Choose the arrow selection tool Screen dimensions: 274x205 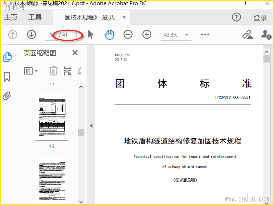click(90, 35)
